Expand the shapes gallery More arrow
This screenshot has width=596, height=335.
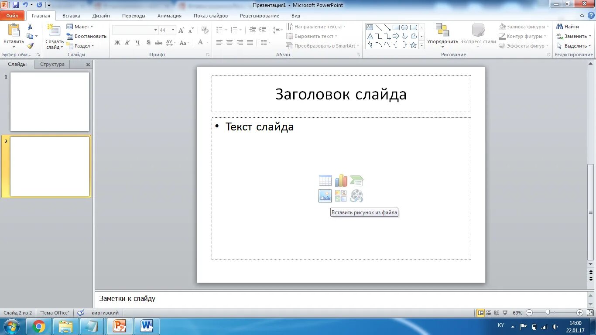click(422, 45)
